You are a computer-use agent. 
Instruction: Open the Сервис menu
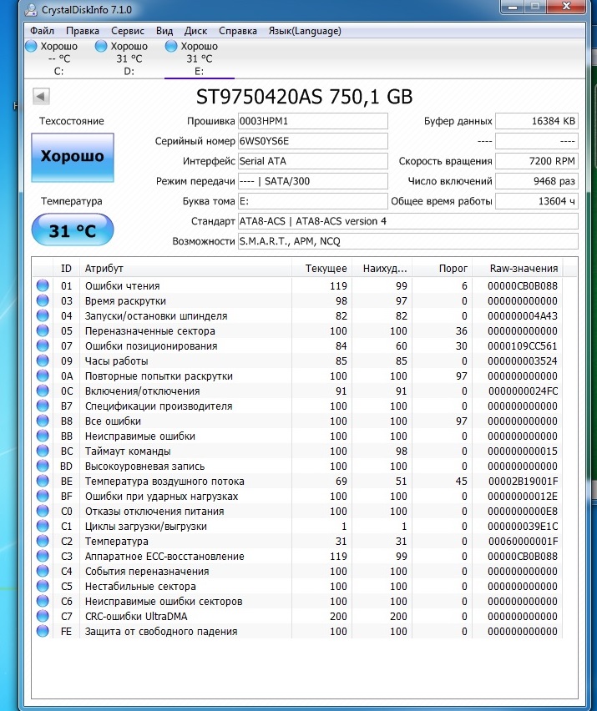tap(127, 31)
